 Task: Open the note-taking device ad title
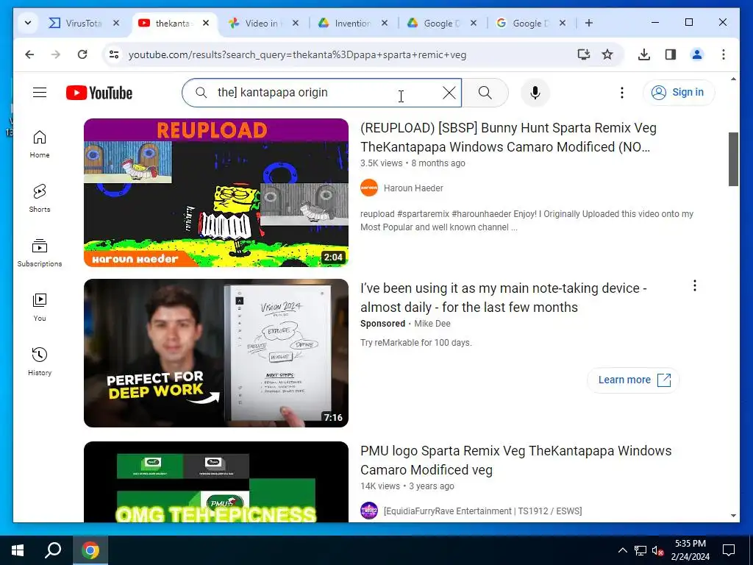pos(504,297)
